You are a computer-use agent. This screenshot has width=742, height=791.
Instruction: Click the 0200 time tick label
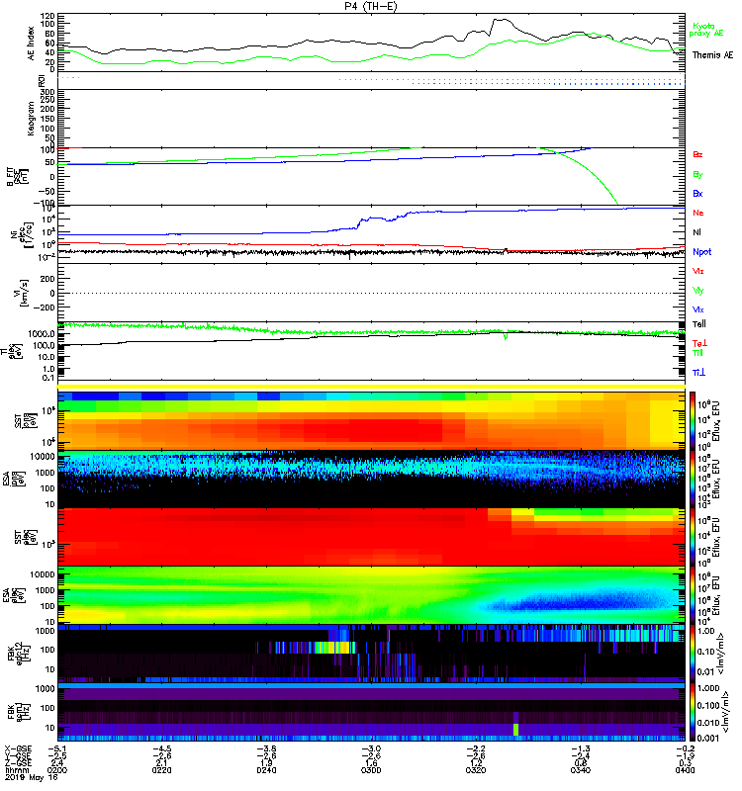[57, 770]
